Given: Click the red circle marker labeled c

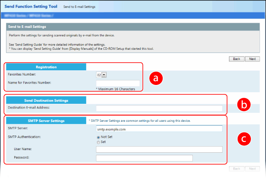Looking at the screenshot, I should 244,139.
